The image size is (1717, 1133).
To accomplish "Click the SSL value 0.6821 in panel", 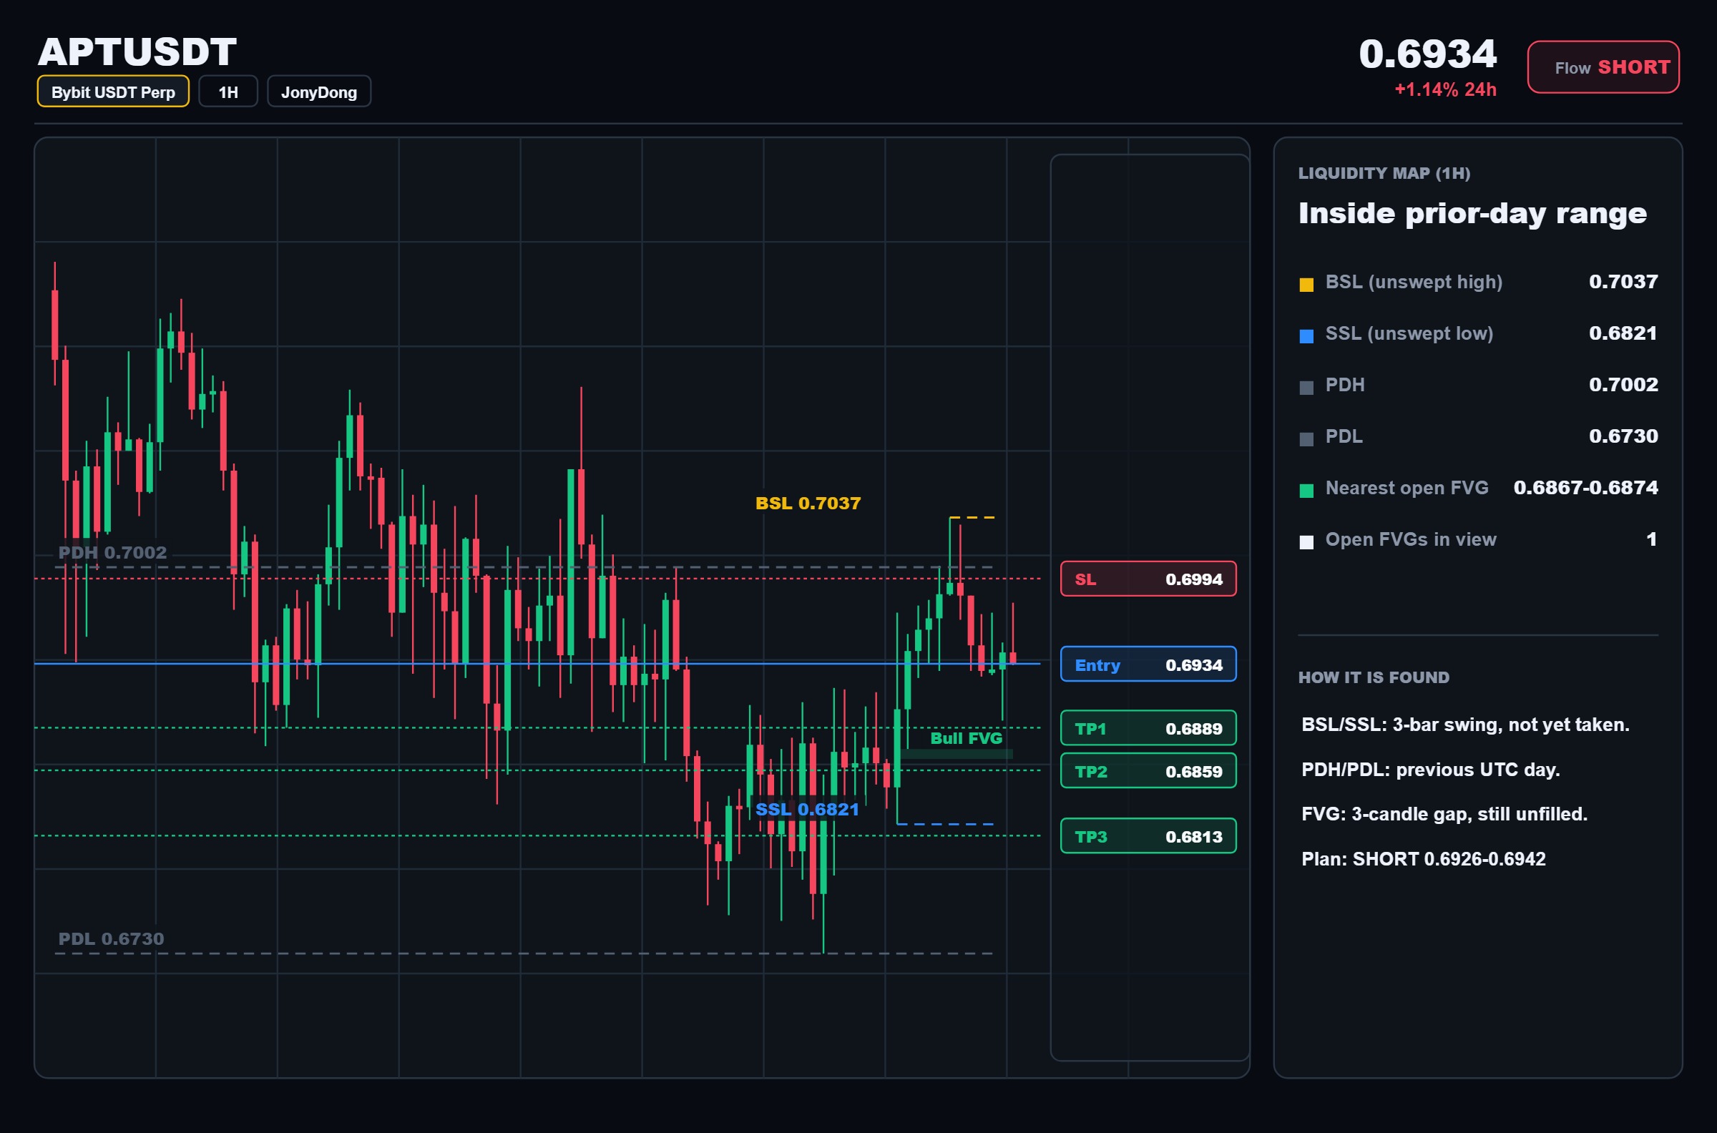I will [x=1623, y=333].
